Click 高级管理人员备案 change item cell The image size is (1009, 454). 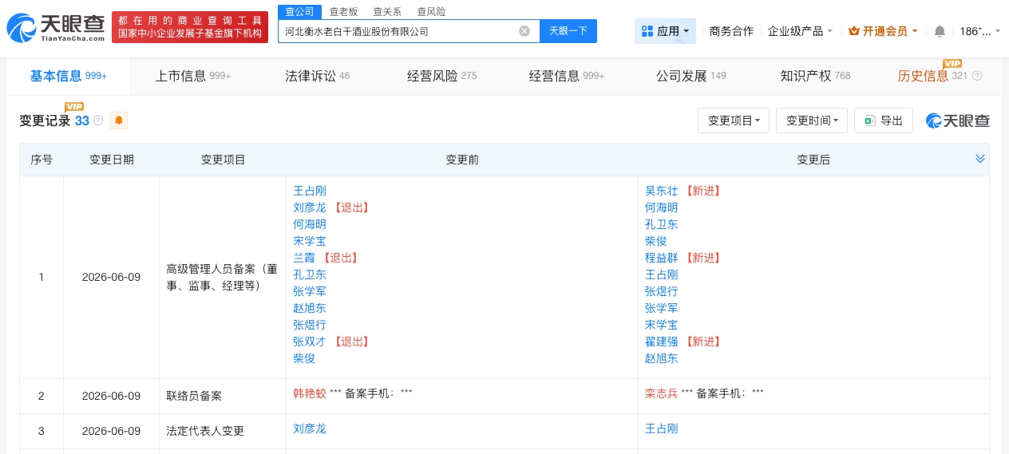click(x=222, y=277)
